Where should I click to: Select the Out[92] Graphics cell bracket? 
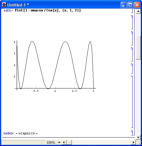coord(132,133)
